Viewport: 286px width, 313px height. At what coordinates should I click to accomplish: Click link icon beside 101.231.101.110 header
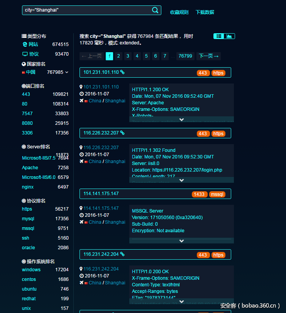(x=122, y=72)
